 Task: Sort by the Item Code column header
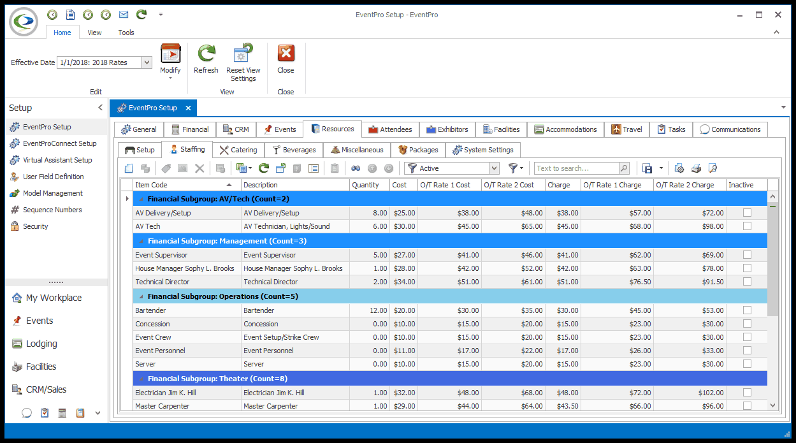click(187, 185)
